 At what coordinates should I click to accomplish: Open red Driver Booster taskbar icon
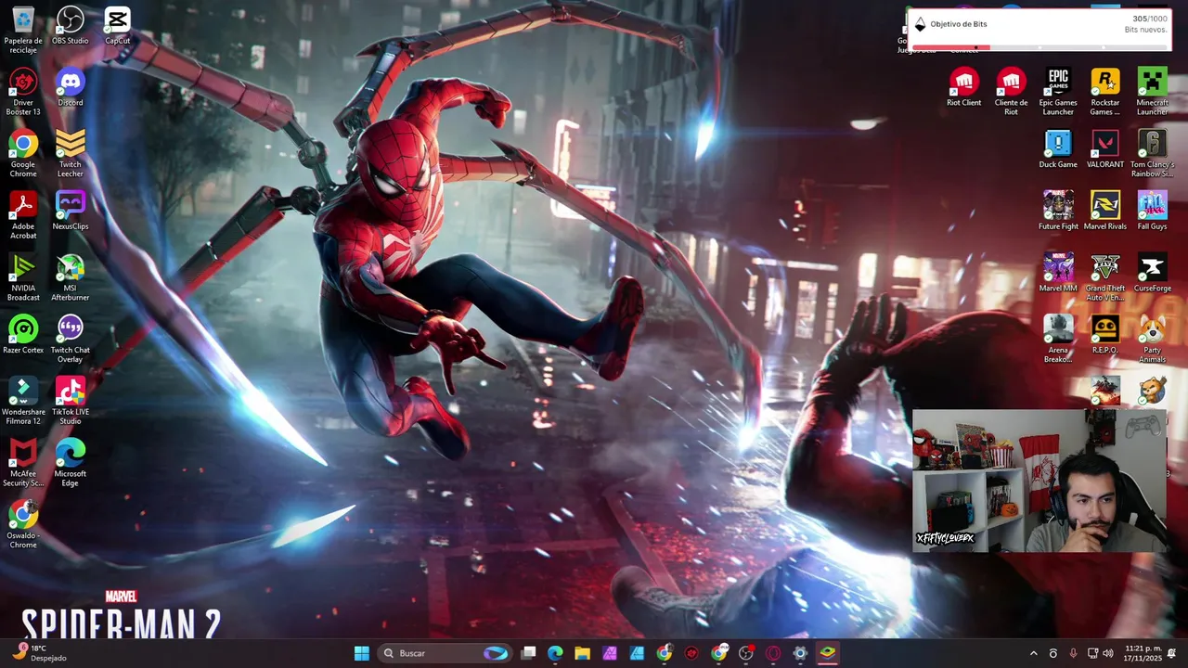(691, 653)
